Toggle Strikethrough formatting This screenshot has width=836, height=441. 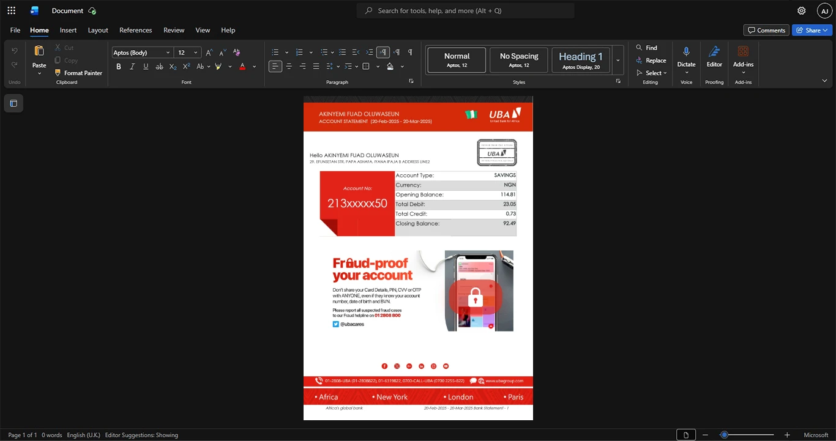159,67
